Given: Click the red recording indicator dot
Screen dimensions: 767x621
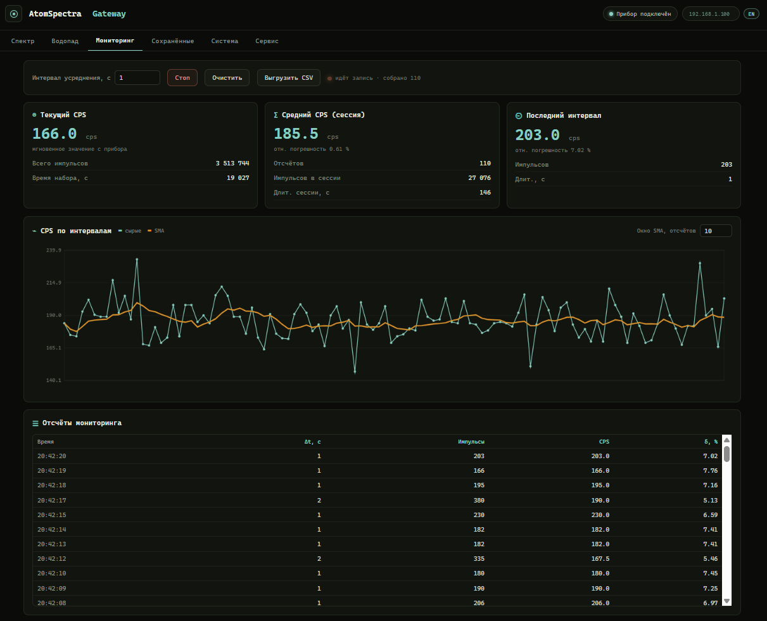Looking at the screenshot, I should [x=329, y=79].
